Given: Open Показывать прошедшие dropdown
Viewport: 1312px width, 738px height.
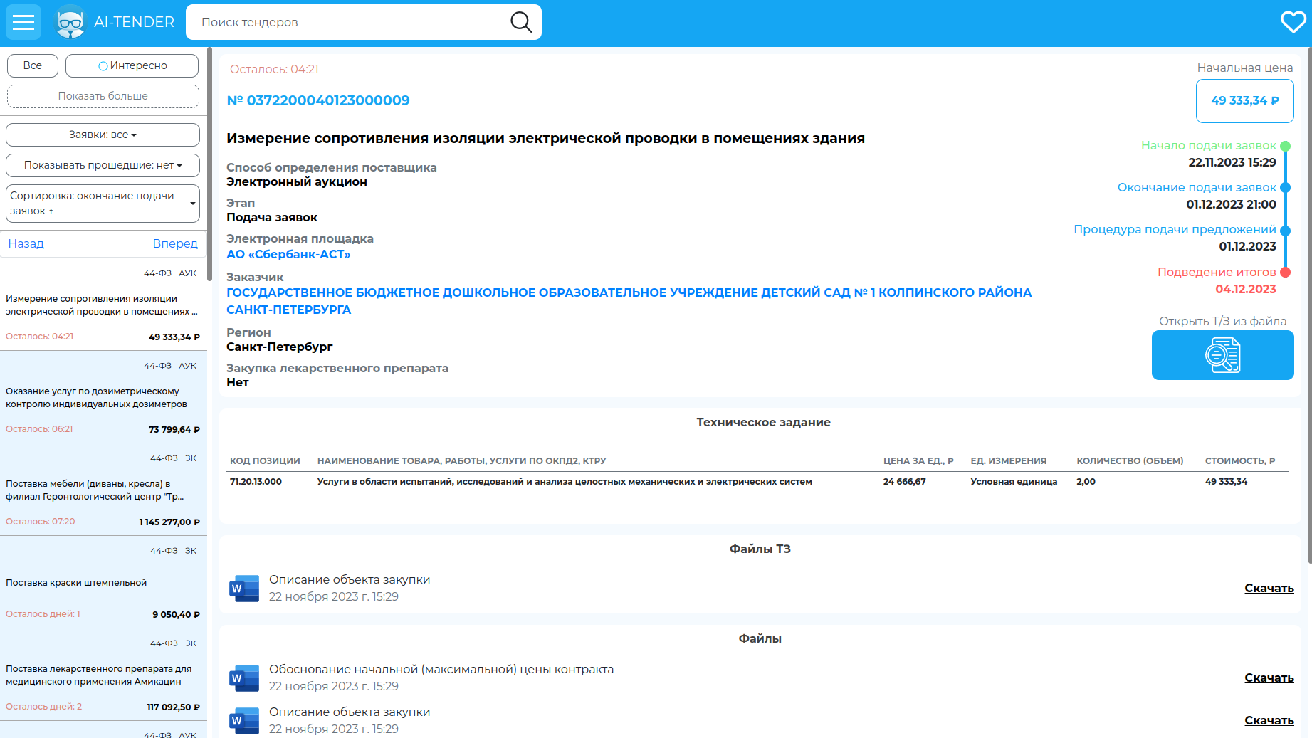Looking at the screenshot, I should click(103, 165).
